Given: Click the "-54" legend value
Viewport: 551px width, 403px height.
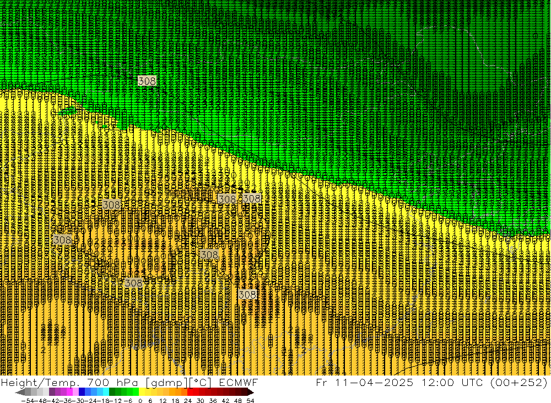Looking at the screenshot, I should [26, 401].
